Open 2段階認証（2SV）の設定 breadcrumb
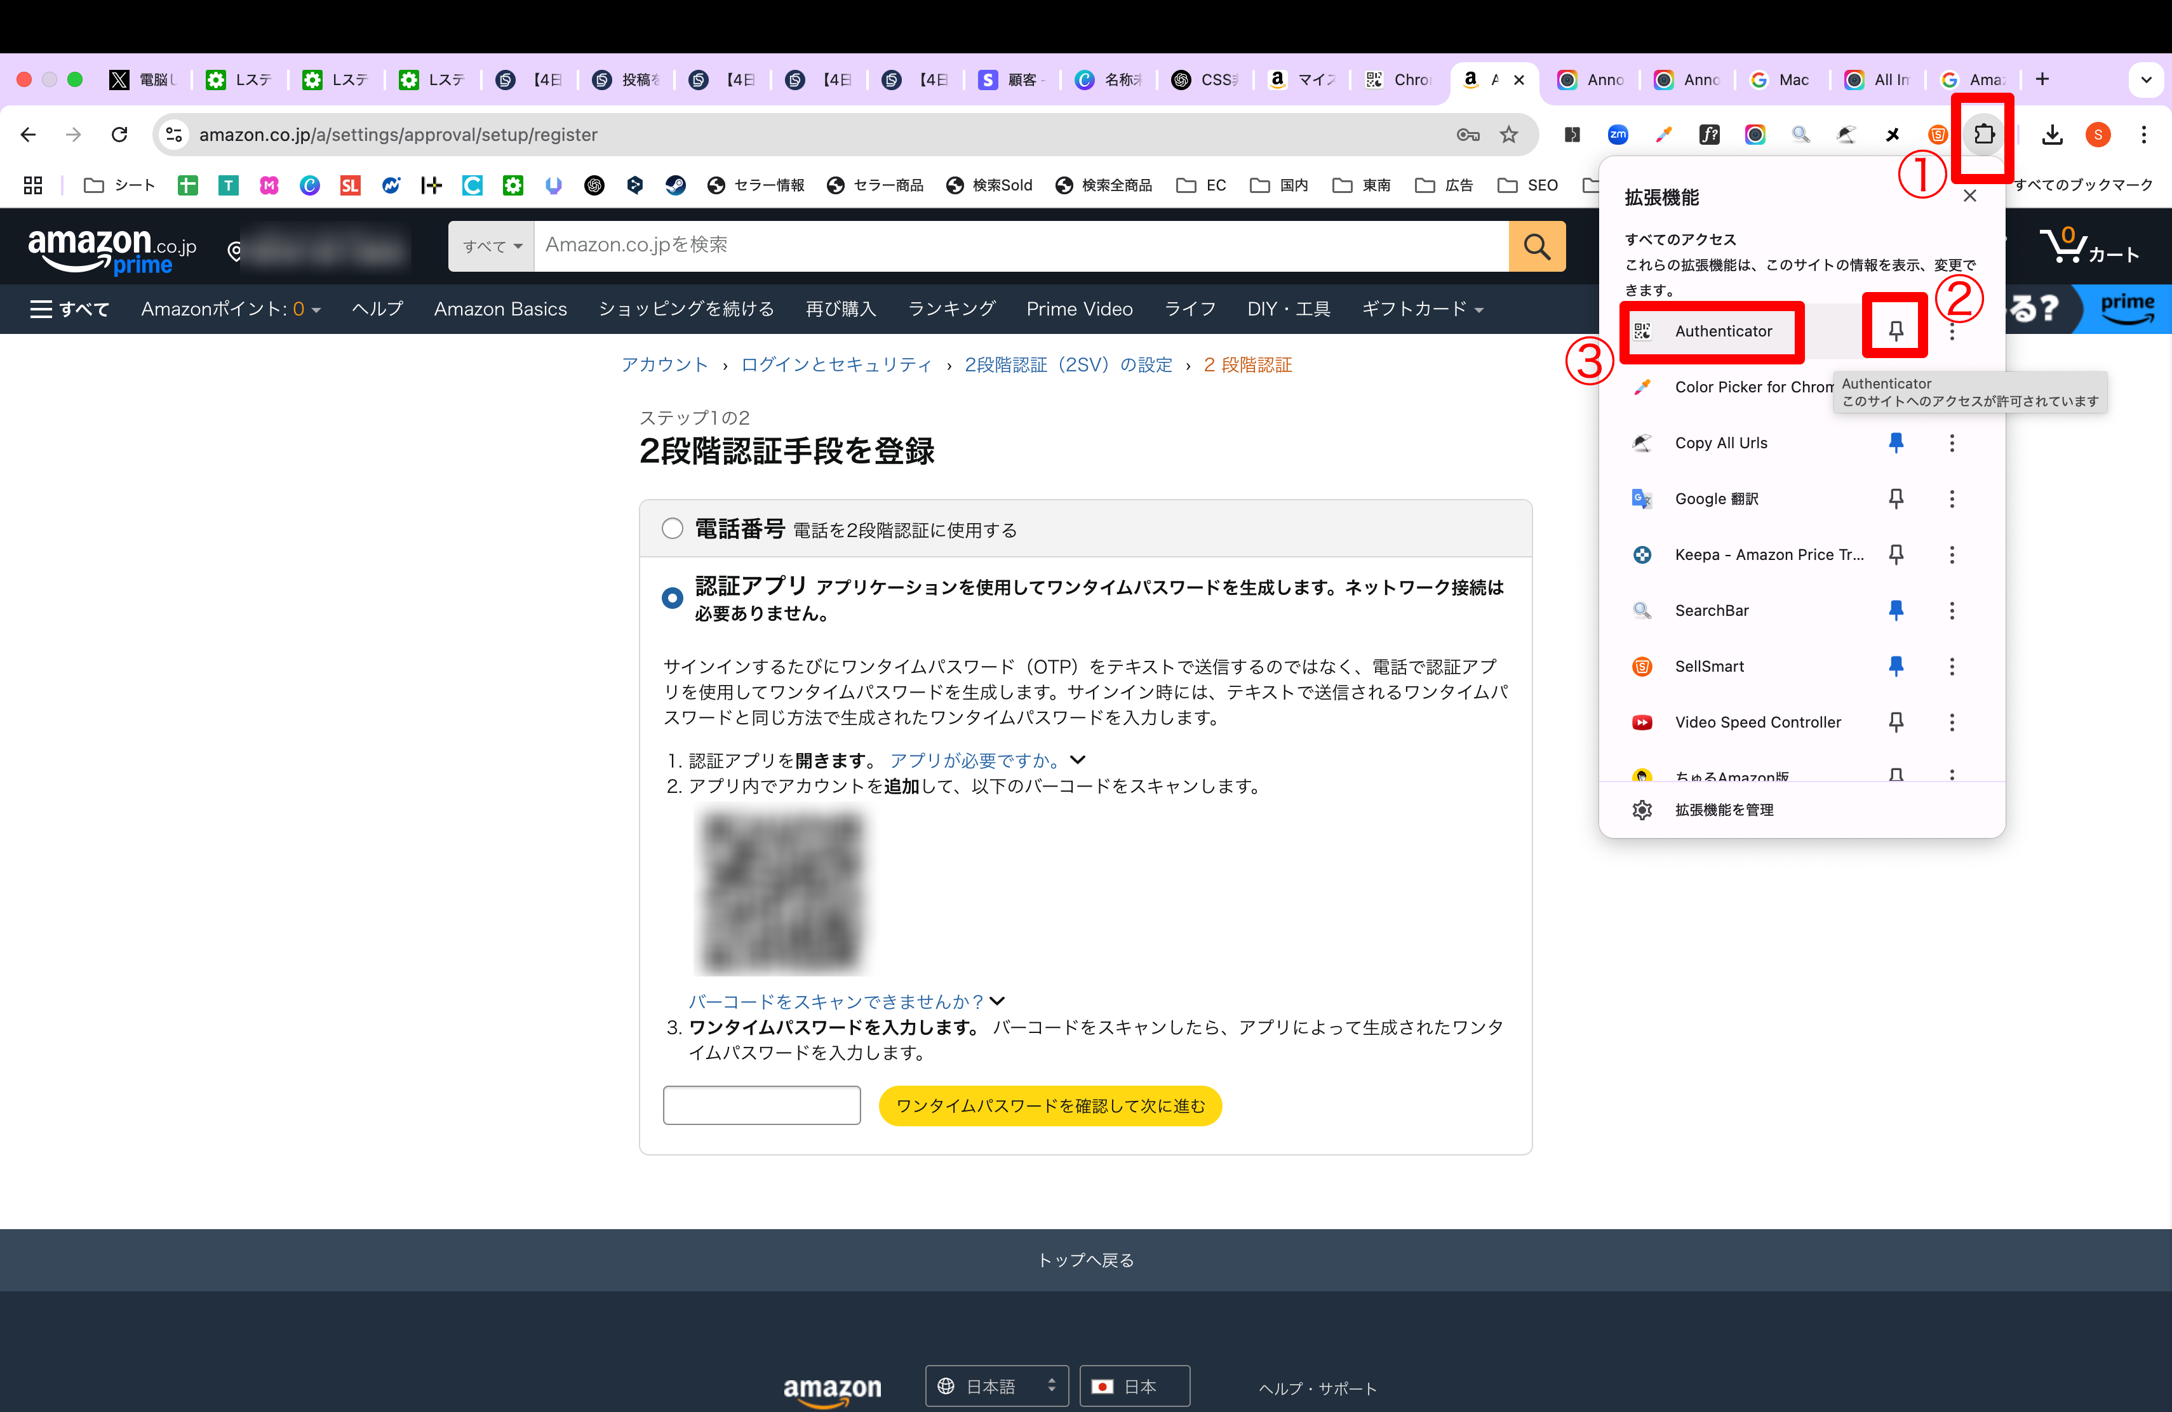This screenshot has height=1412, width=2172. (1068, 365)
